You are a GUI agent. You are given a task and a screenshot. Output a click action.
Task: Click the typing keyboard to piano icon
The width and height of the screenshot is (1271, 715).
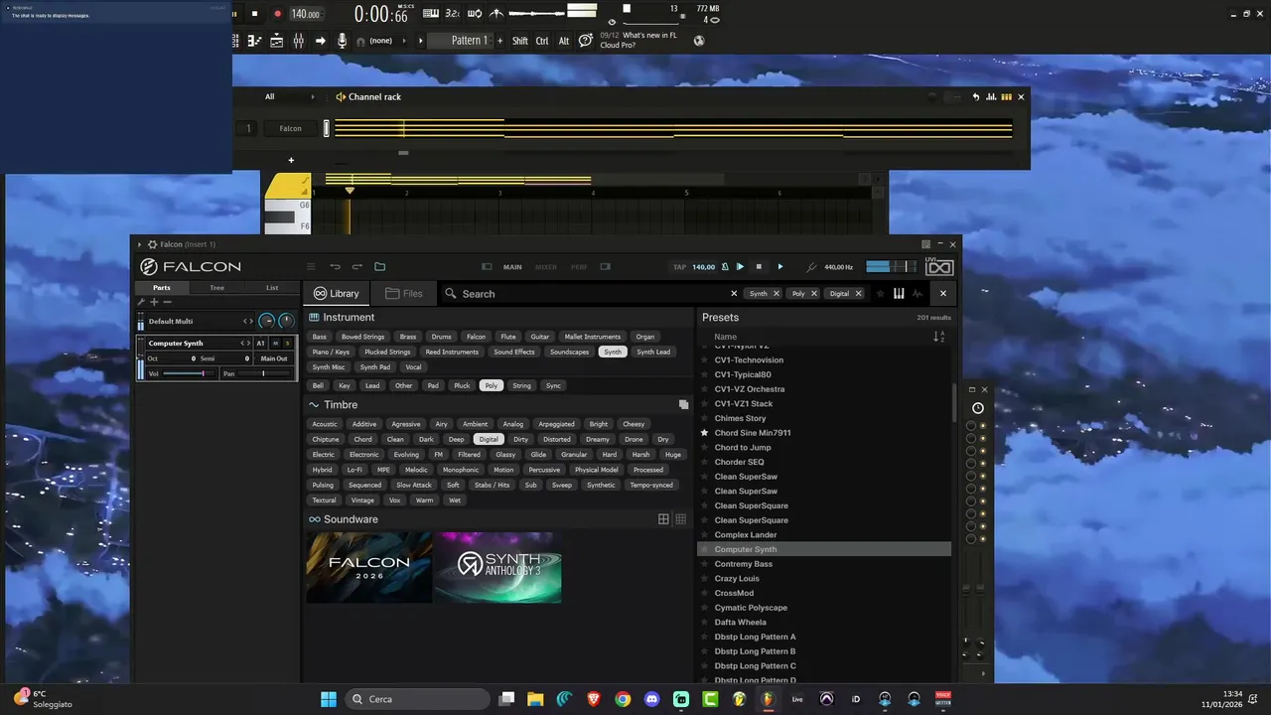click(x=431, y=14)
